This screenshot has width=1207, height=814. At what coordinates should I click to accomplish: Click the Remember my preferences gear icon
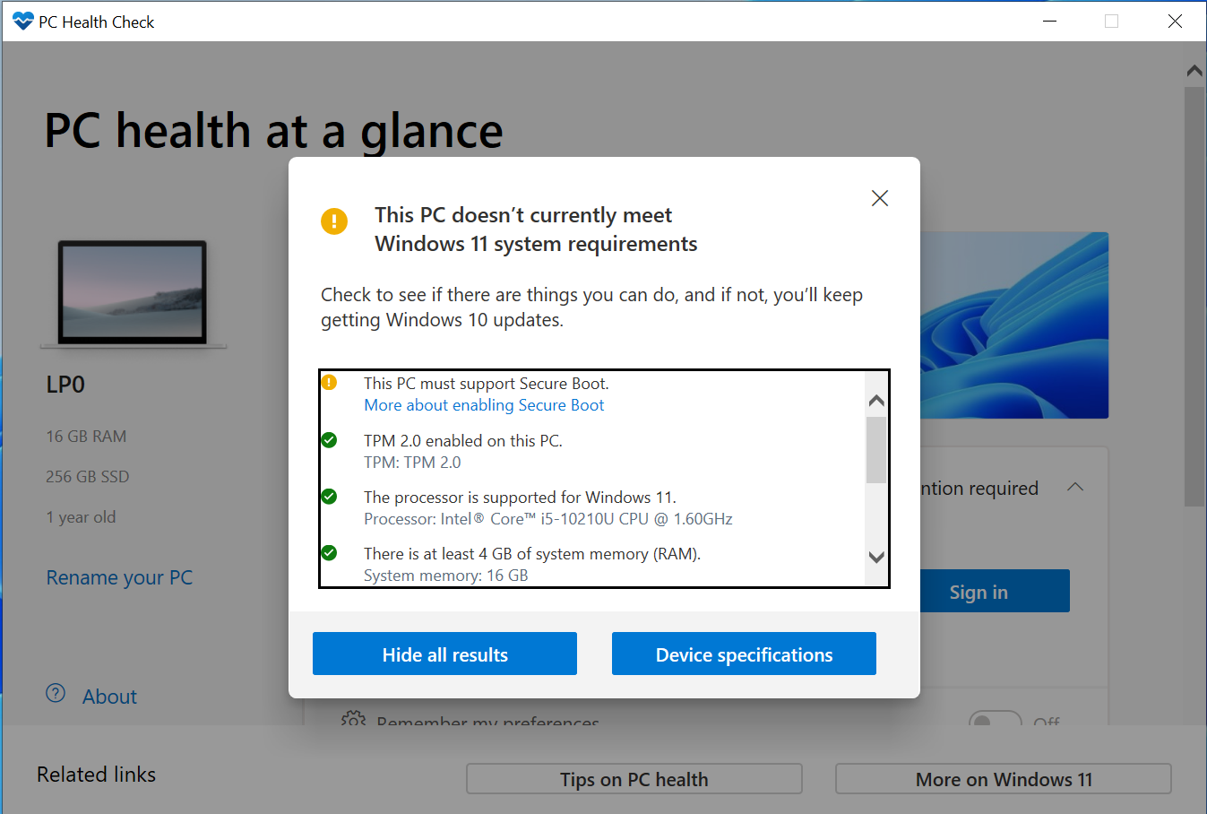pos(353,719)
